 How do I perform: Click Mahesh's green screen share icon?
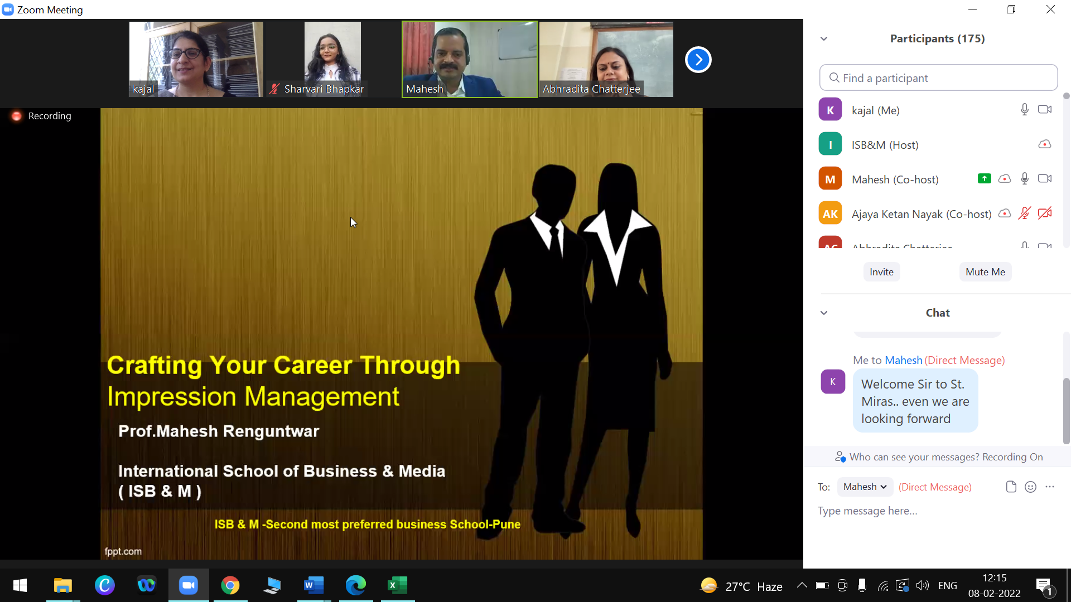(984, 179)
